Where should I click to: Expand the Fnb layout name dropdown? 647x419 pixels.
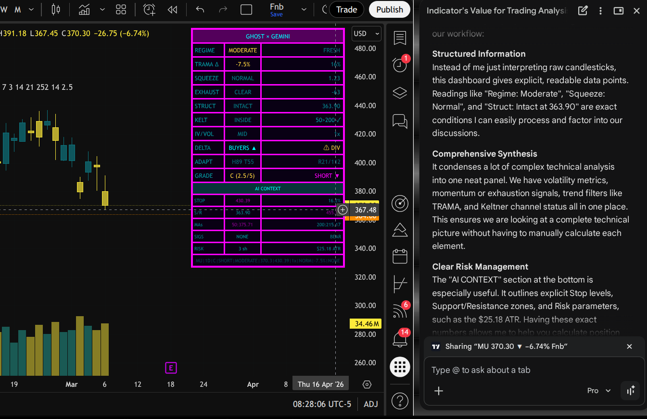click(x=304, y=10)
